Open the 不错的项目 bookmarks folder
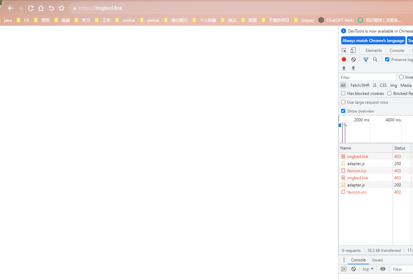This screenshot has width=413, height=280. pos(275,20)
